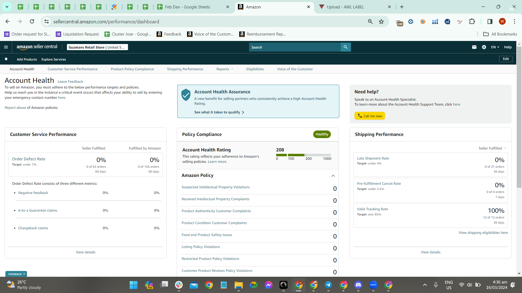This screenshot has height=293, width=522.
Task: Open the Guzmans Retail Store account switcher
Action: point(97,47)
